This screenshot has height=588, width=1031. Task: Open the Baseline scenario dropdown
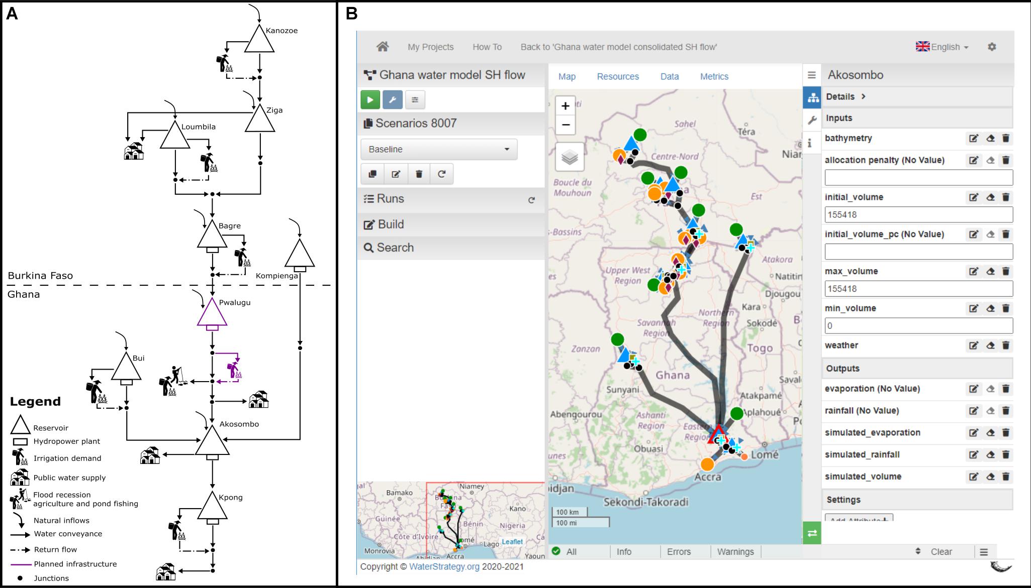(x=439, y=150)
